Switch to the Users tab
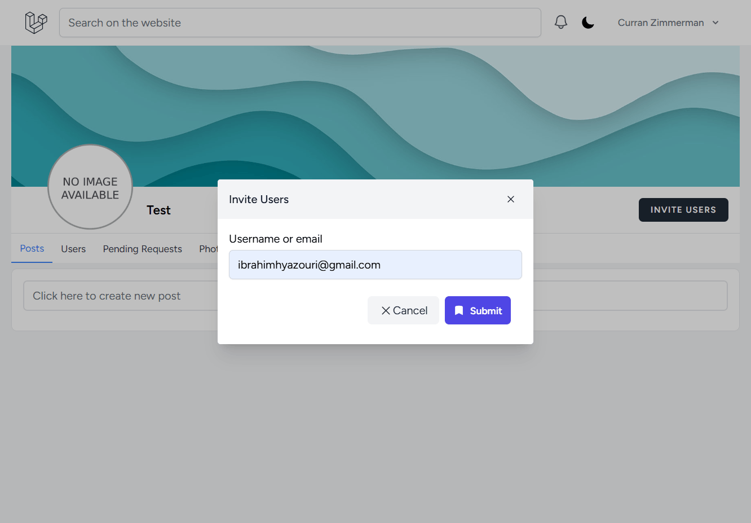Viewport: 751px width, 523px height. [x=73, y=249]
